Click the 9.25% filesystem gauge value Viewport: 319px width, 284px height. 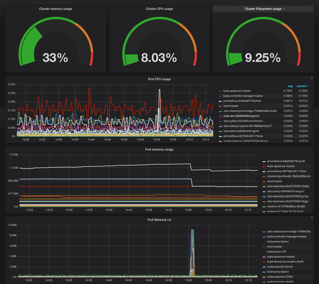point(263,58)
